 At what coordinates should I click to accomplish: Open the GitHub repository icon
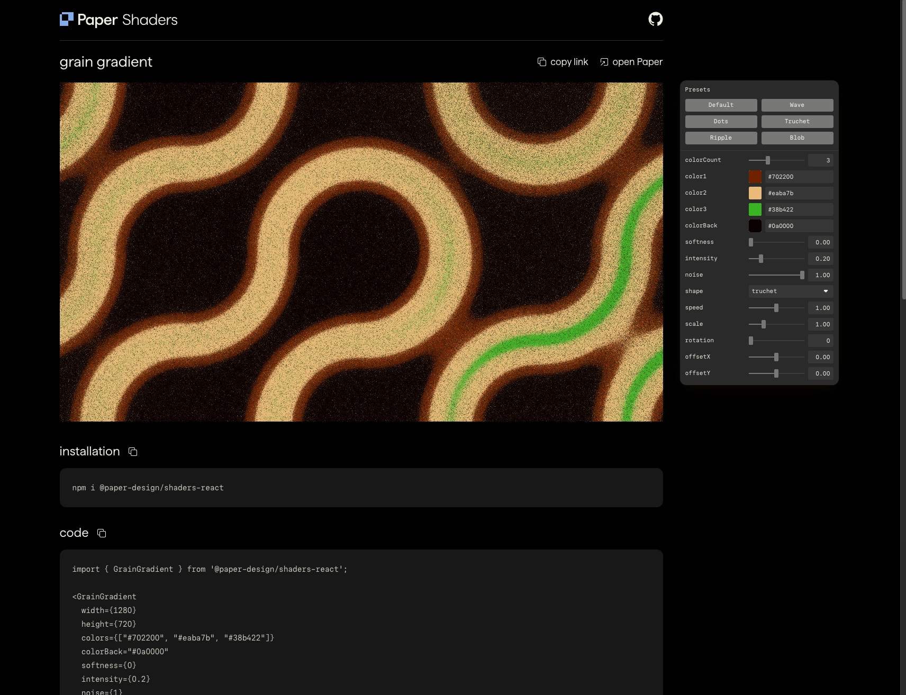click(x=655, y=19)
